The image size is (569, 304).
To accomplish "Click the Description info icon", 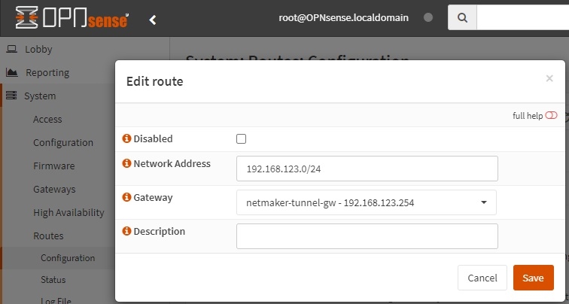I will (126, 231).
